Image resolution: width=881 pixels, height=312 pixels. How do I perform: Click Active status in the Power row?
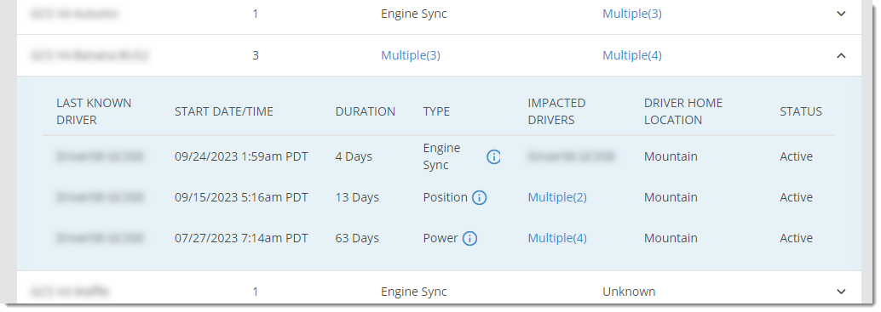[796, 239]
